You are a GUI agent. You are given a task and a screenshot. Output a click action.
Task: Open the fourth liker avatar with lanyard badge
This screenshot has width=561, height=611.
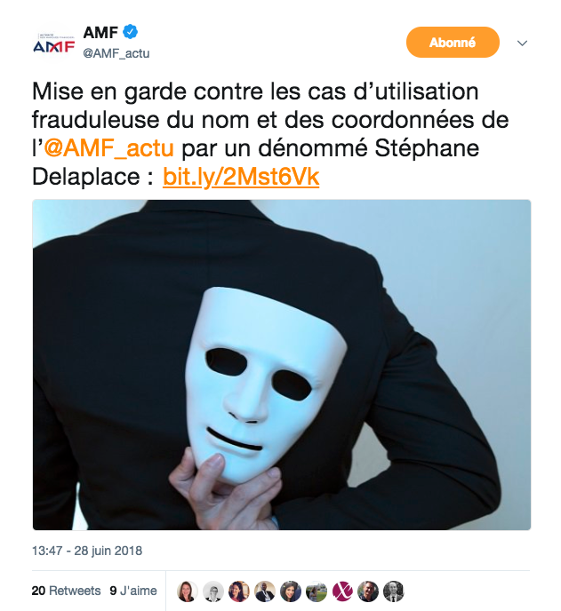[265, 591]
